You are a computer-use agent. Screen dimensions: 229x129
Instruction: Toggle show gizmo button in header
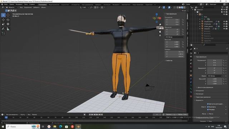tap(164, 7)
